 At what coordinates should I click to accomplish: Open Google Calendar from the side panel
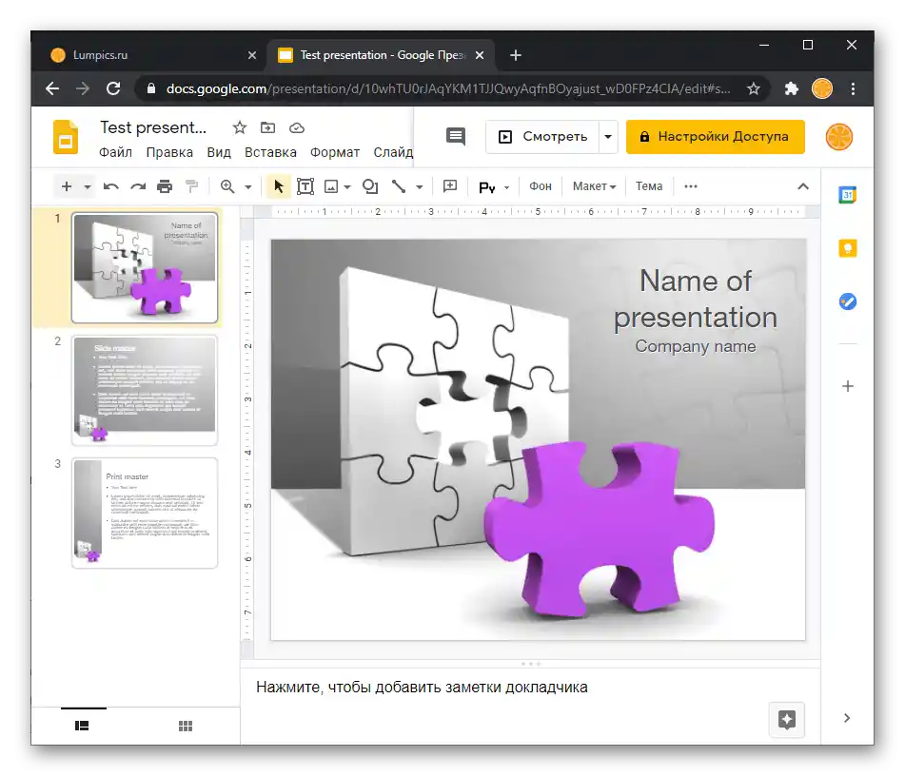(847, 195)
